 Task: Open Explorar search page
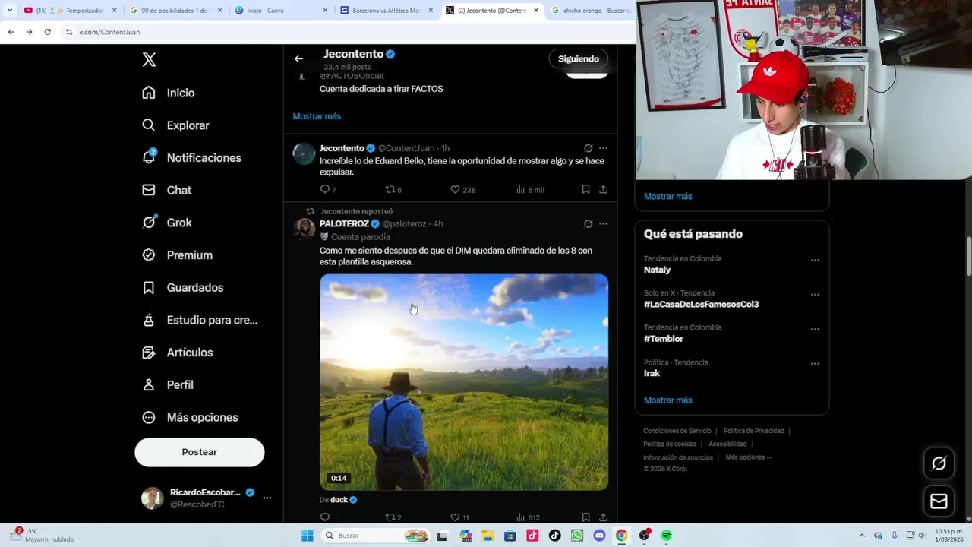pyautogui.click(x=175, y=125)
